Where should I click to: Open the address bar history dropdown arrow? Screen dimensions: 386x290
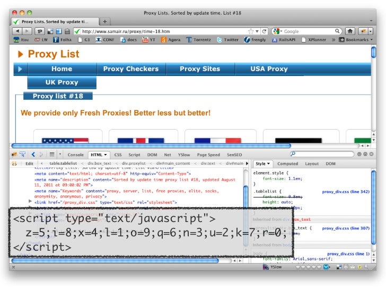tap(257, 31)
